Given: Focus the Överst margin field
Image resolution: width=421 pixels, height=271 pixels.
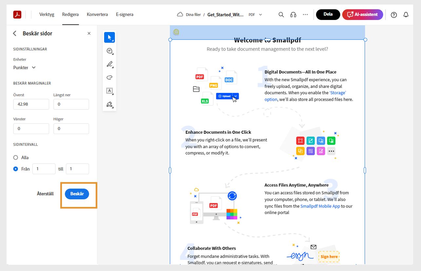Looking at the screenshot, I should (x=31, y=104).
